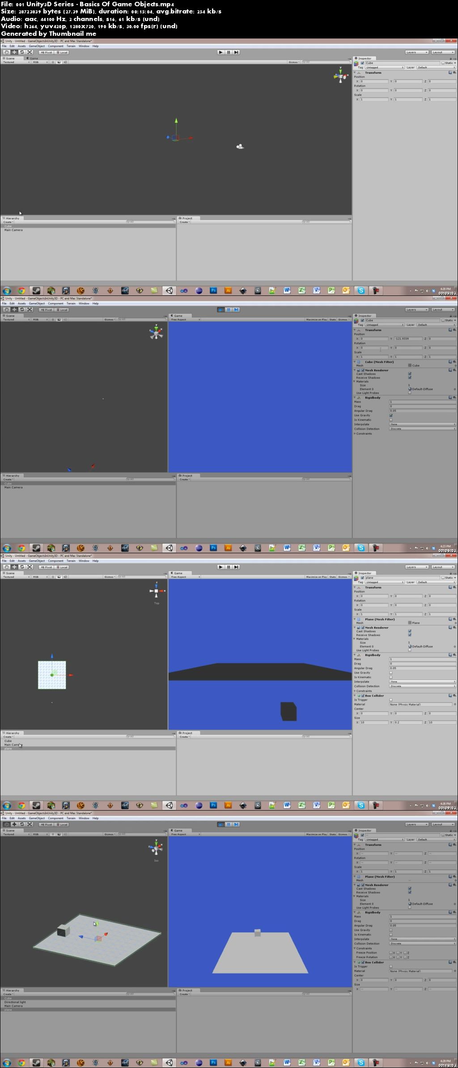Open Free Aspect dropdown in Y -121.9339 frame
This screenshot has width=458, height=1068.
pyautogui.click(x=186, y=320)
